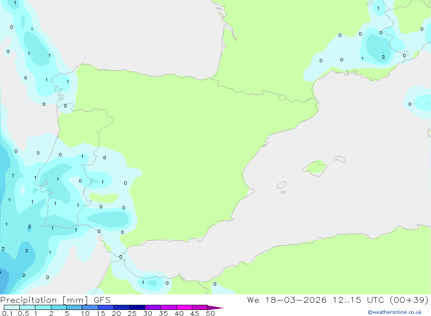
Task: Click the legend label '25'
Action: (x=132, y=313)
